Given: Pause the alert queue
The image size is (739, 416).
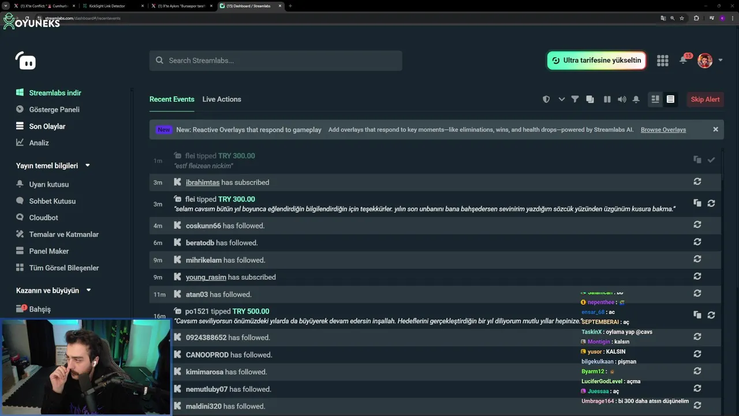Looking at the screenshot, I should click(x=607, y=99).
